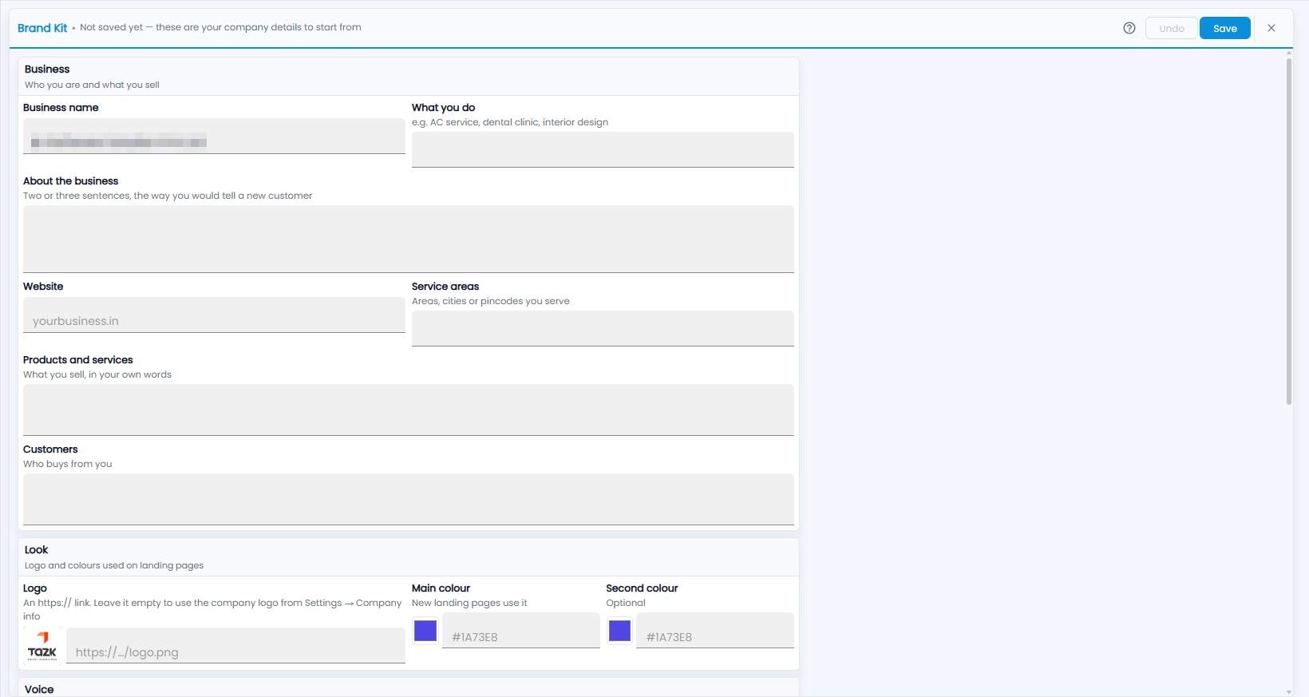Image resolution: width=1309 pixels, height=697 pixels.
Task: Focus the Website input field
Action: point(214,315)
